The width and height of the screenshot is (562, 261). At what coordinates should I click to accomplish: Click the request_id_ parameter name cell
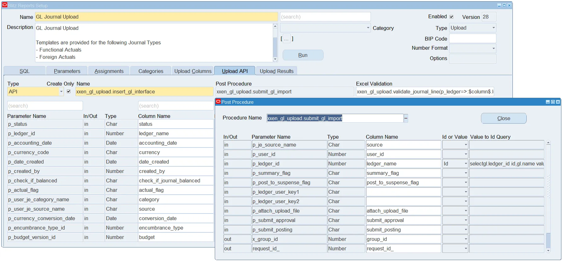click(x=289, y=248)
